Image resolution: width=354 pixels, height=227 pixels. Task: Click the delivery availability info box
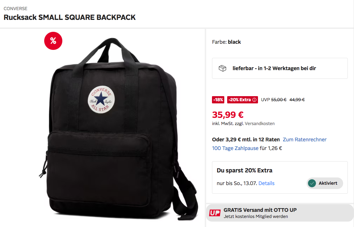[x=280, y=68]
